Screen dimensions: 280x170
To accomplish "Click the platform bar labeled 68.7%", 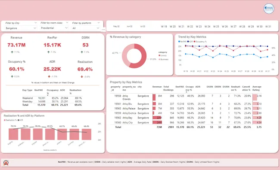I will 62,134.
